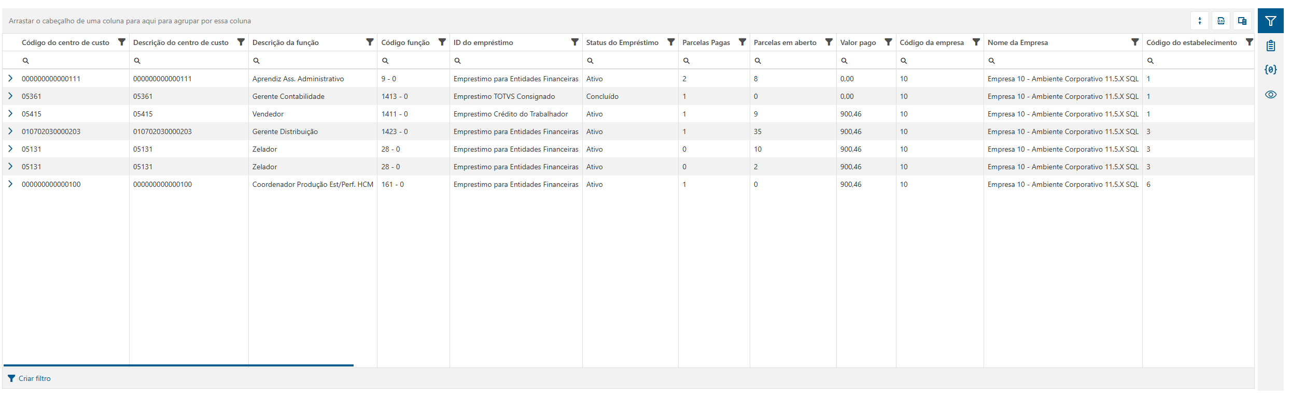
Task: Open the blue filter sidebar panel
Action: click(x=1270, y=21)
